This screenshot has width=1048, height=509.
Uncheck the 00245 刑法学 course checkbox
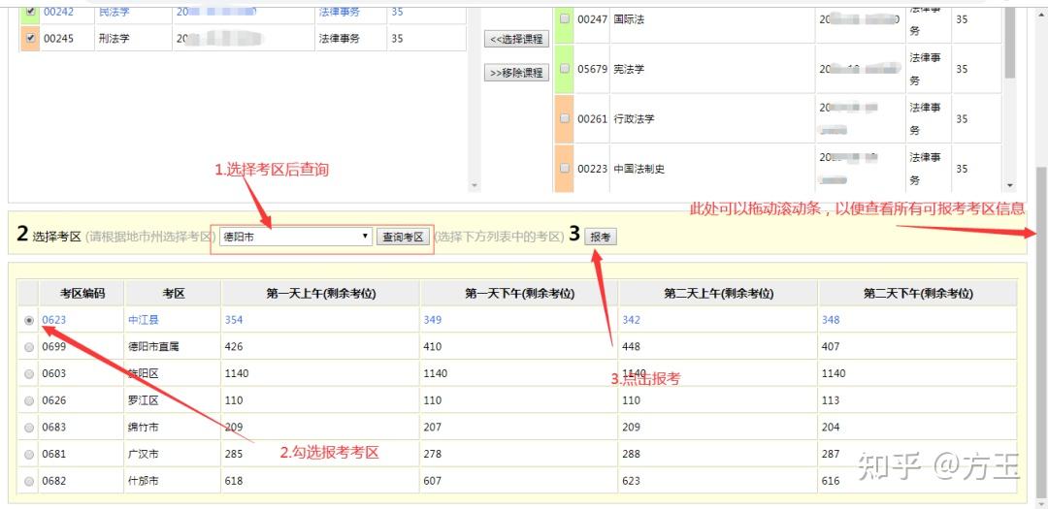(x=30, y=39)
